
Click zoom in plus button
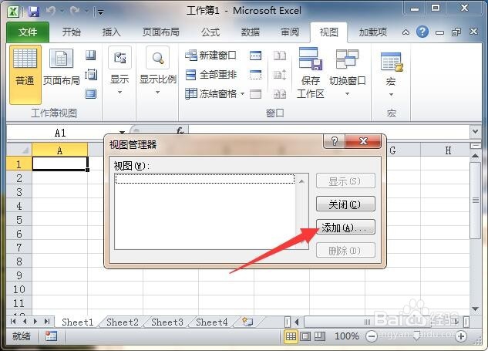point(461,336)
